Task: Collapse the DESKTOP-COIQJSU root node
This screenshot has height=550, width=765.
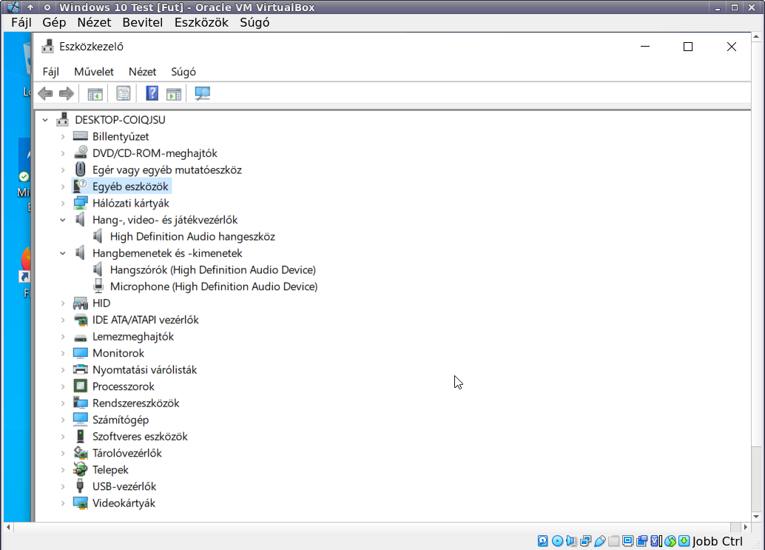Action: [x=45, y=120]
